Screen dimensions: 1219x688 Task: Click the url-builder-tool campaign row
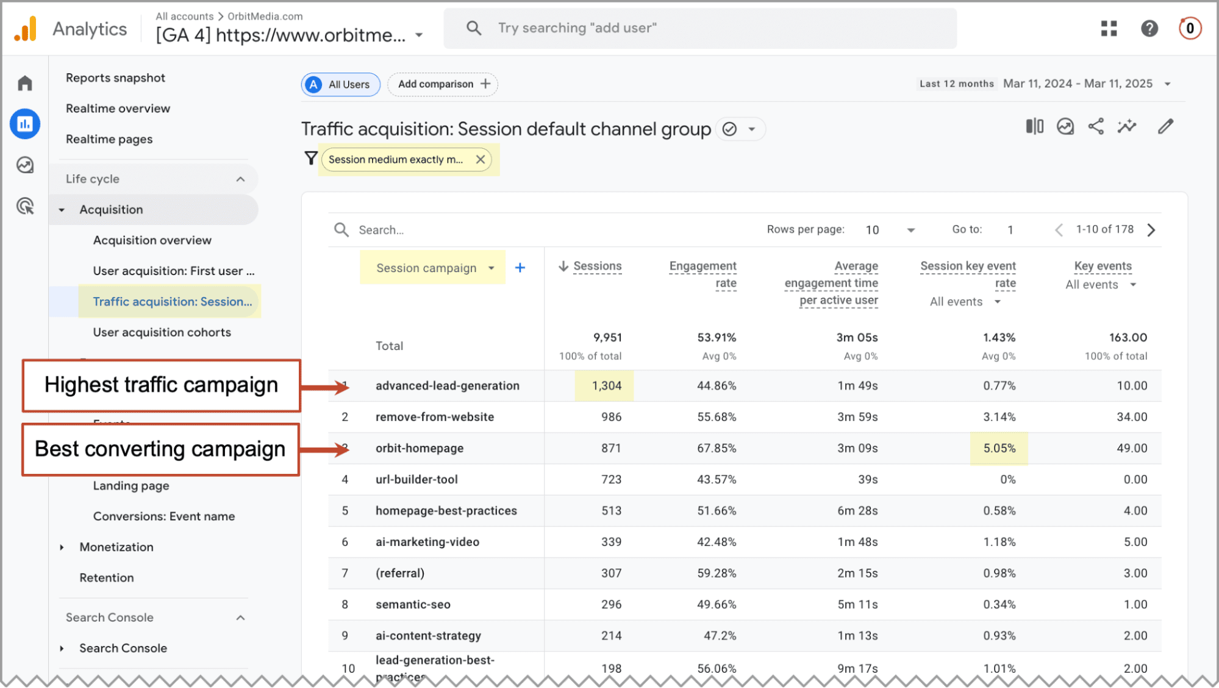click(x=745, y=479)
